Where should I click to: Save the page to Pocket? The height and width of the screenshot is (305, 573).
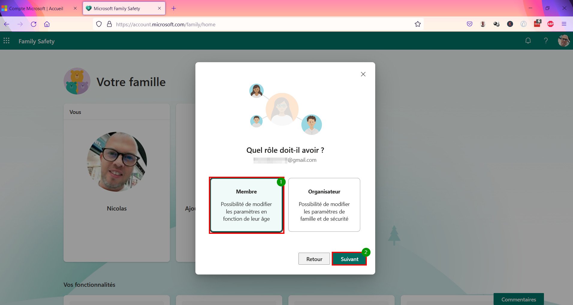(x=470, y=24)
